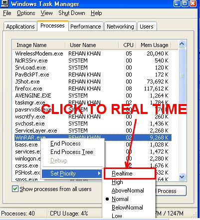Click the 117,612 K memory value
Screen dimensions: 200x220
(156, 88)
